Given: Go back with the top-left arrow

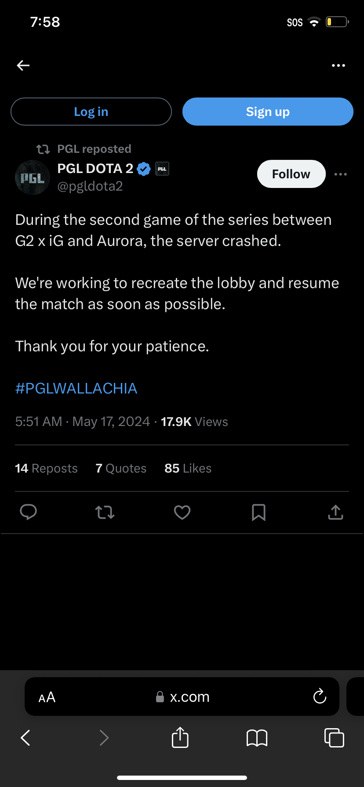Looking at the screenshot, I should click(x=23, y=65).
